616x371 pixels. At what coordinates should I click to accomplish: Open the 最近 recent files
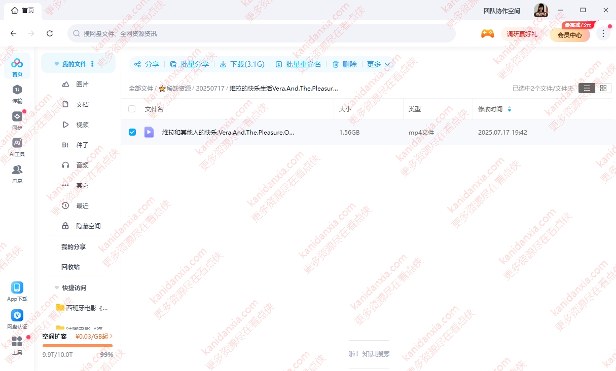click(x=82, y=205)
